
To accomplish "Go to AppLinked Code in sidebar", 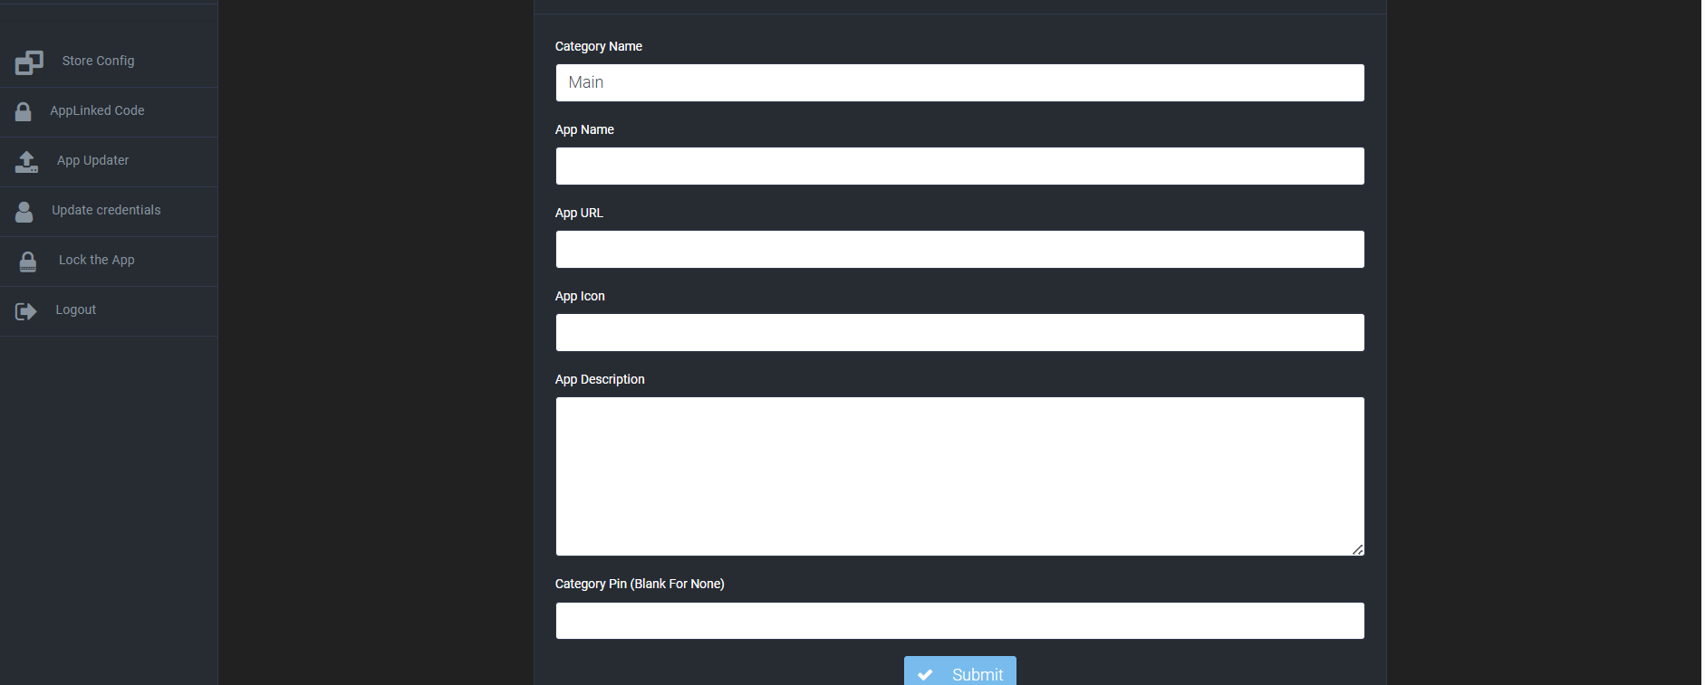I will tap(97, 110).
